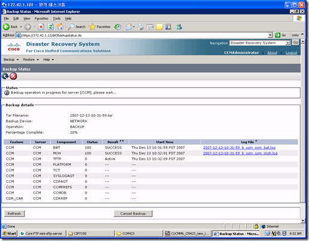Click the Start Time column header
The width and height of the screenshot is (309, 241).
[165, 142]
